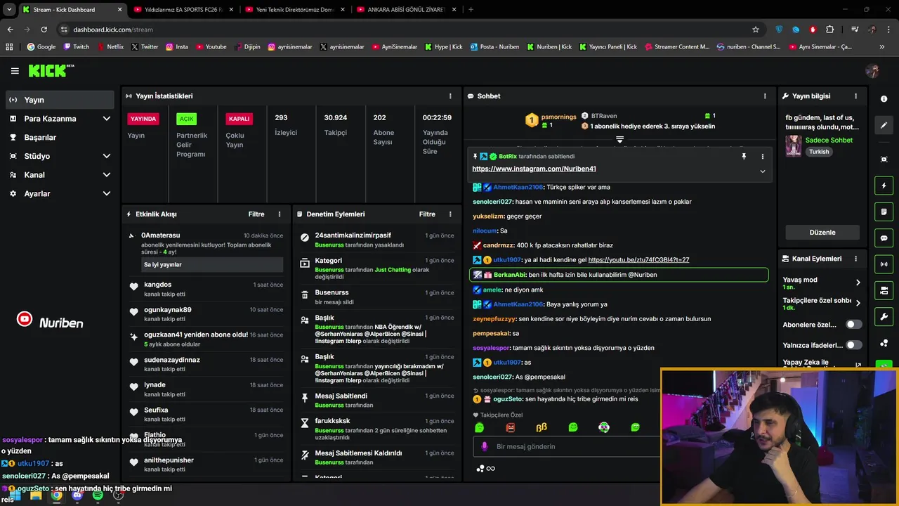
Task: Collapse the chat leaderboard drag handle
Action: 619,140
